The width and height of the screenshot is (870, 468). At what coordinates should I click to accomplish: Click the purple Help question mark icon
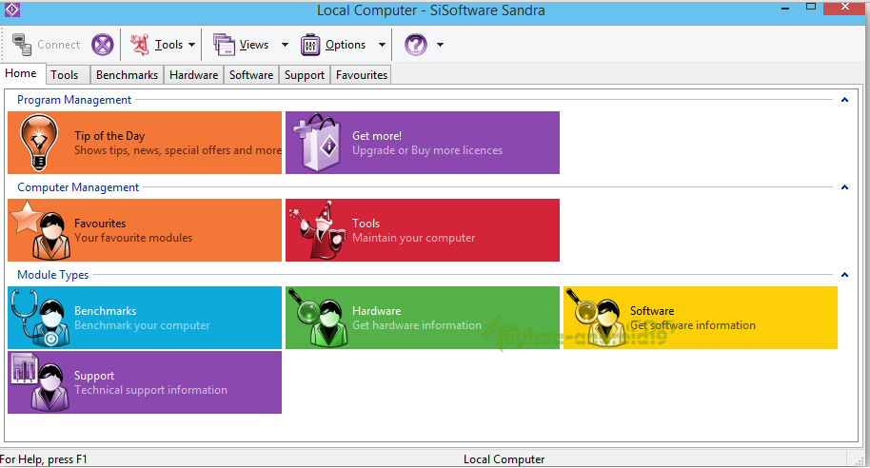[416, 45]
